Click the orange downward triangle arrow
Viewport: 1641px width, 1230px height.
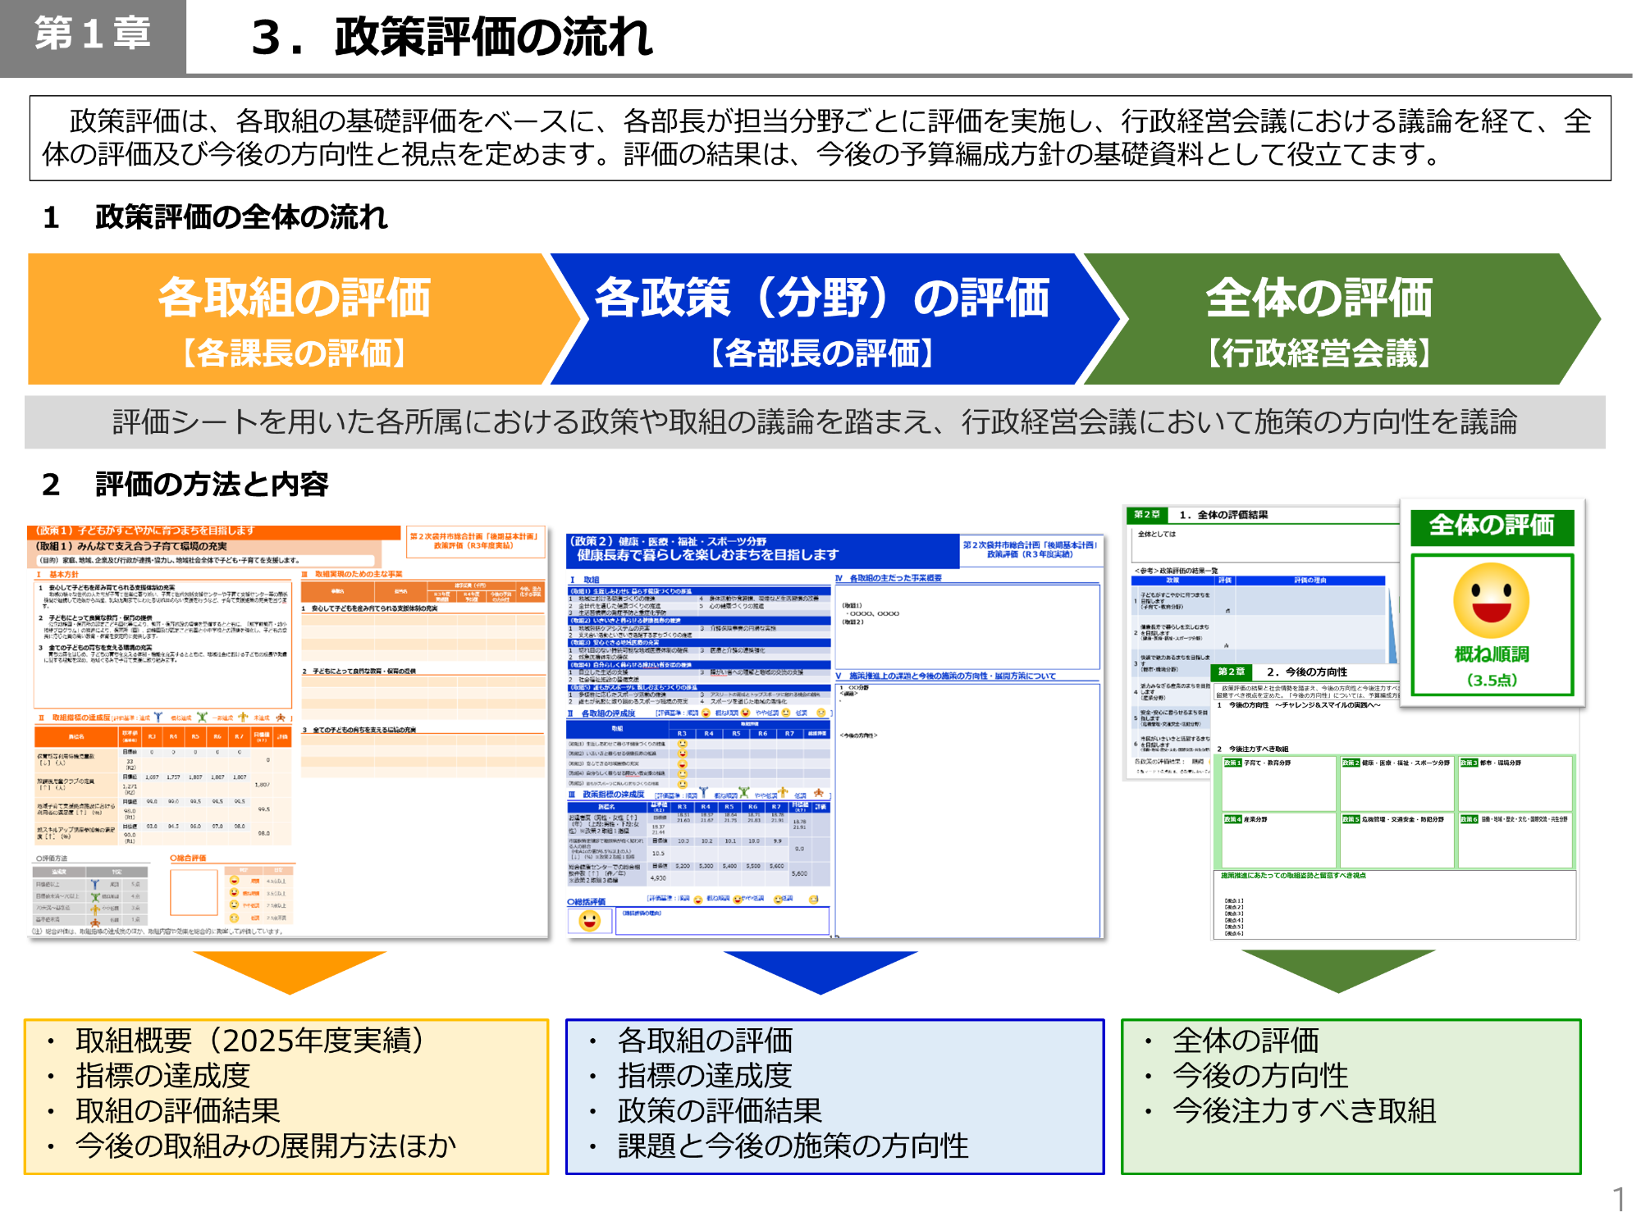pyautogui.click(x=290, y=973)
